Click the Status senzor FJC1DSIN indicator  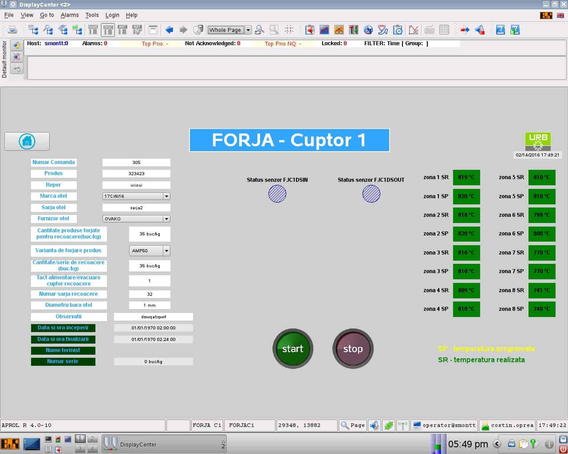(277, 194)
